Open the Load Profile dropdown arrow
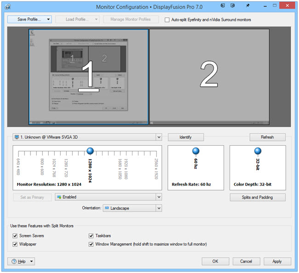Image resolution: width=299 pixels, height=273 pixels. tap(96, 19)
